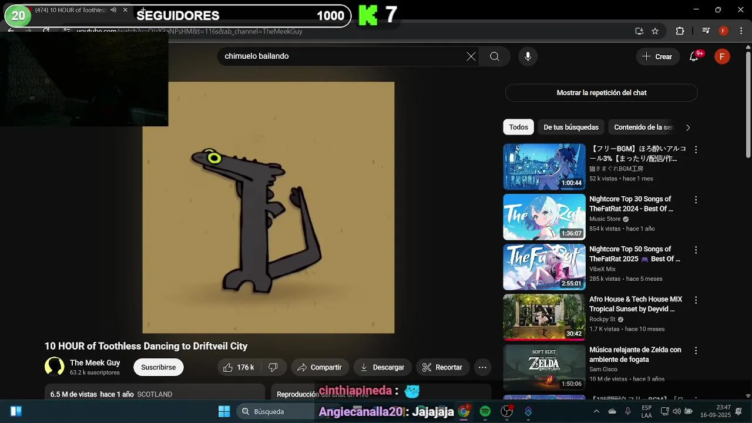This screenshot has width=752, height=423.
Task: Open options for Nightcore Top 50 video
Action: coord(696,250)
